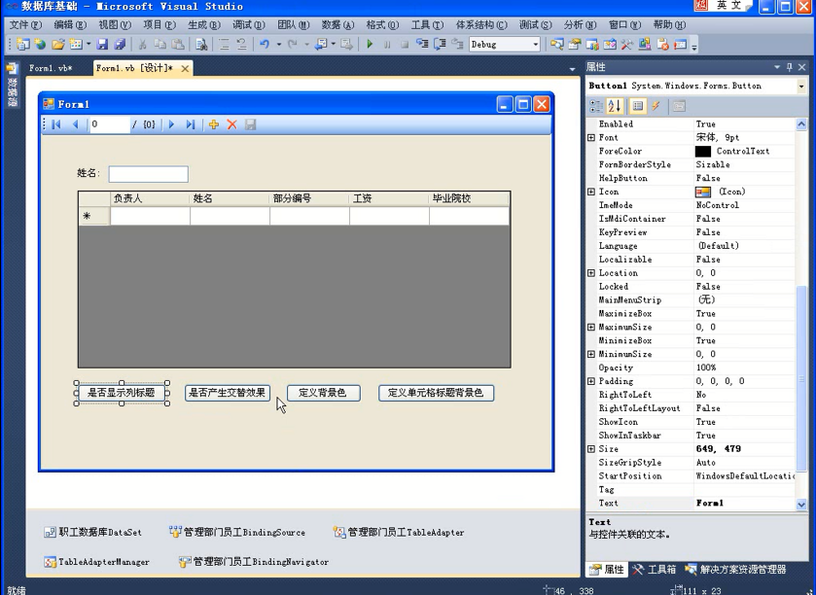Click the Save All toolbar icon
This screenshot has width=816, height=595.
[120, 45]
